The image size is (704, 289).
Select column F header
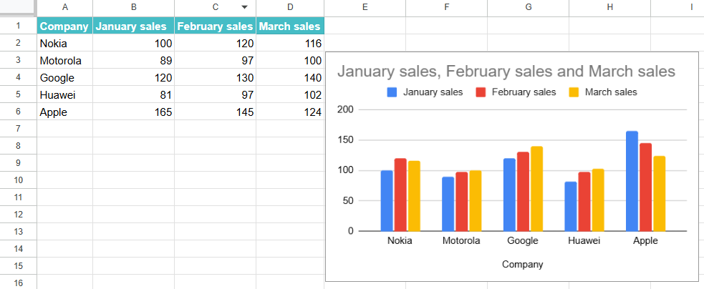[x=446, y=7]
